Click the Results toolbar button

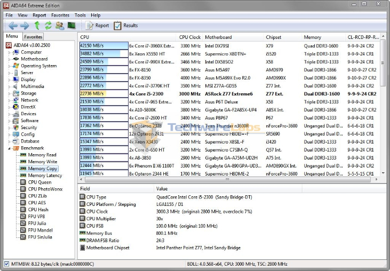tap(125, 26)
